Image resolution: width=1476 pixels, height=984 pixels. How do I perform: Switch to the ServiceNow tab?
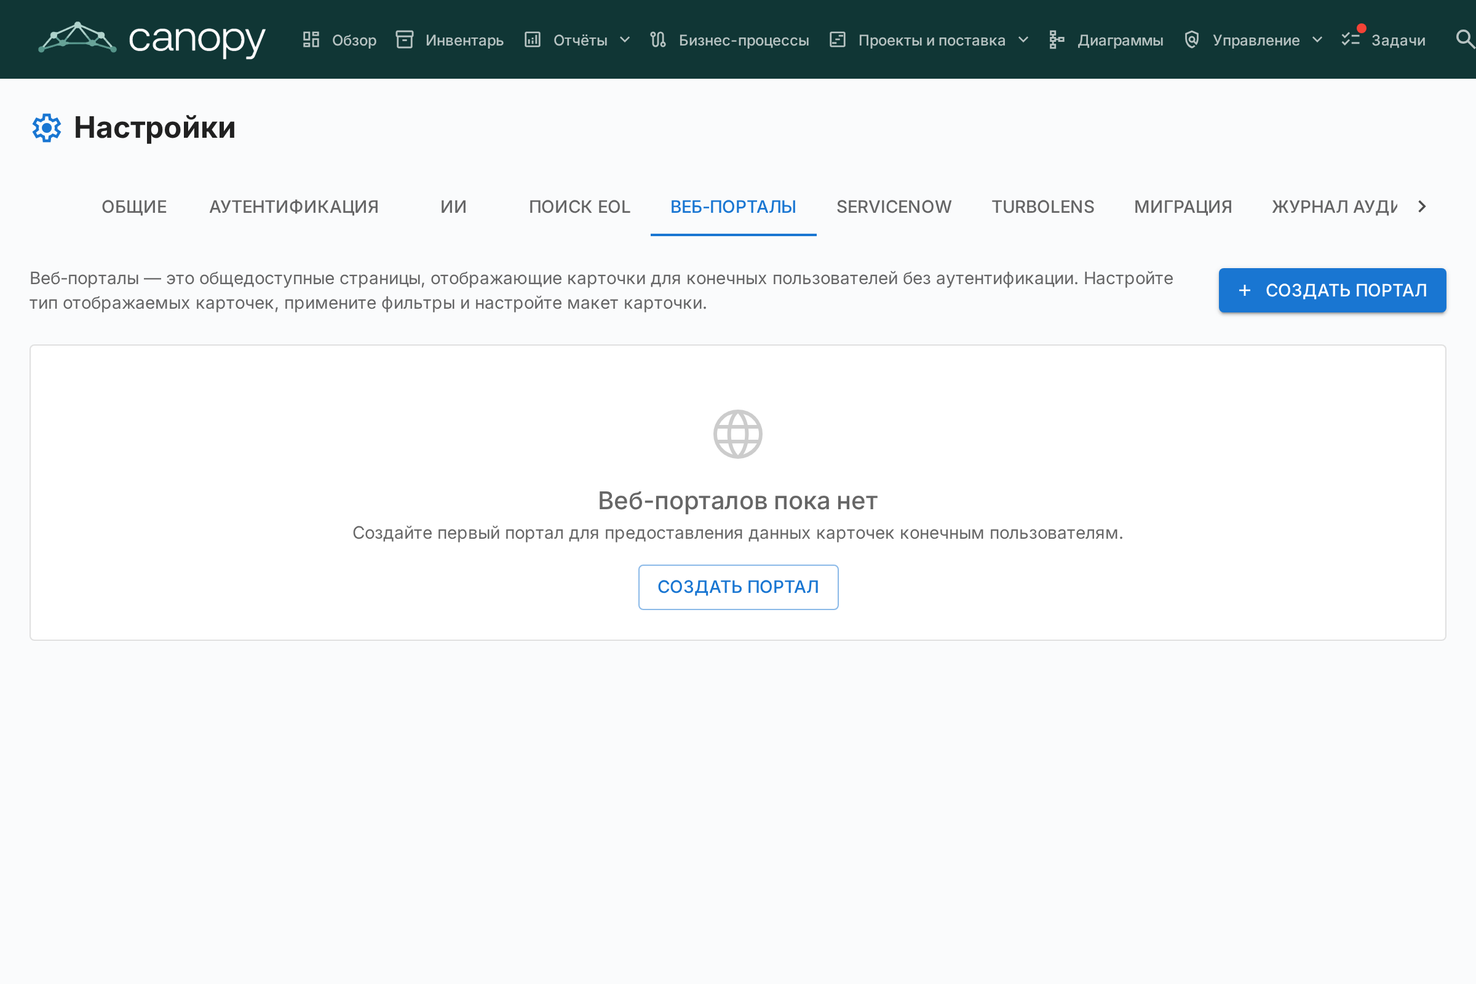[894, 207]
